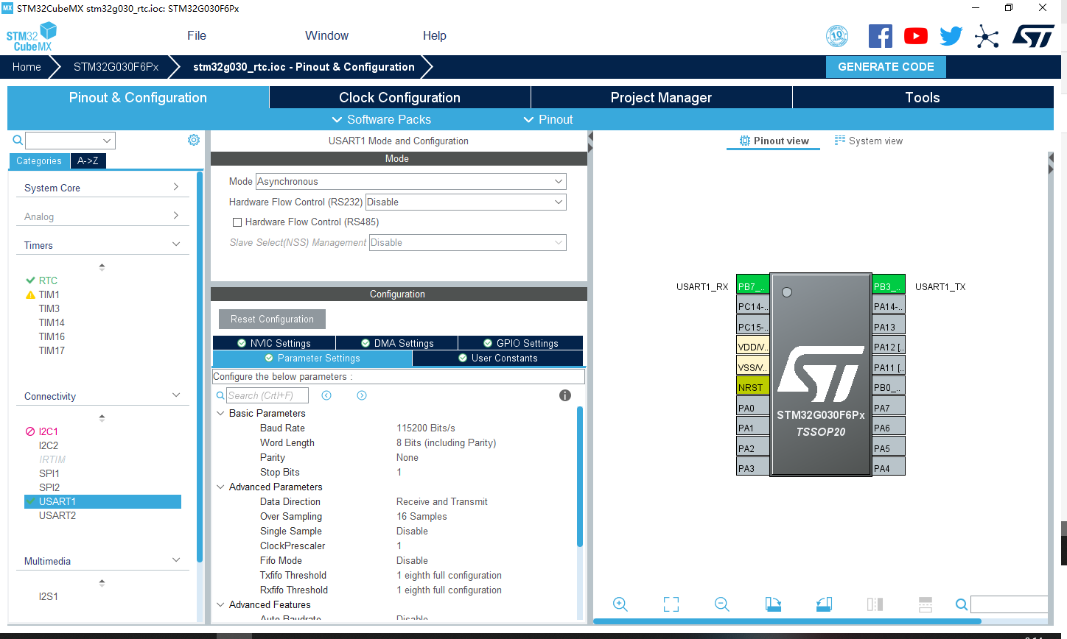Click the parameter search field

pos(267,395)
